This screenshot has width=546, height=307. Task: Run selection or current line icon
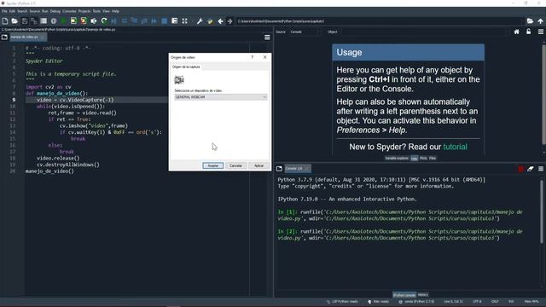point(94,21)
